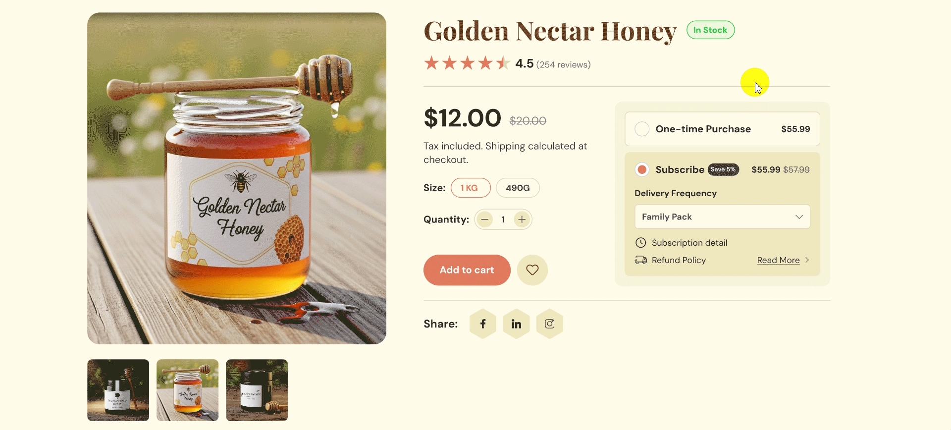Screen dimensions: 951x430
Task: Click the Refund Policy truck icon
Action: click(x=640, y=260)
